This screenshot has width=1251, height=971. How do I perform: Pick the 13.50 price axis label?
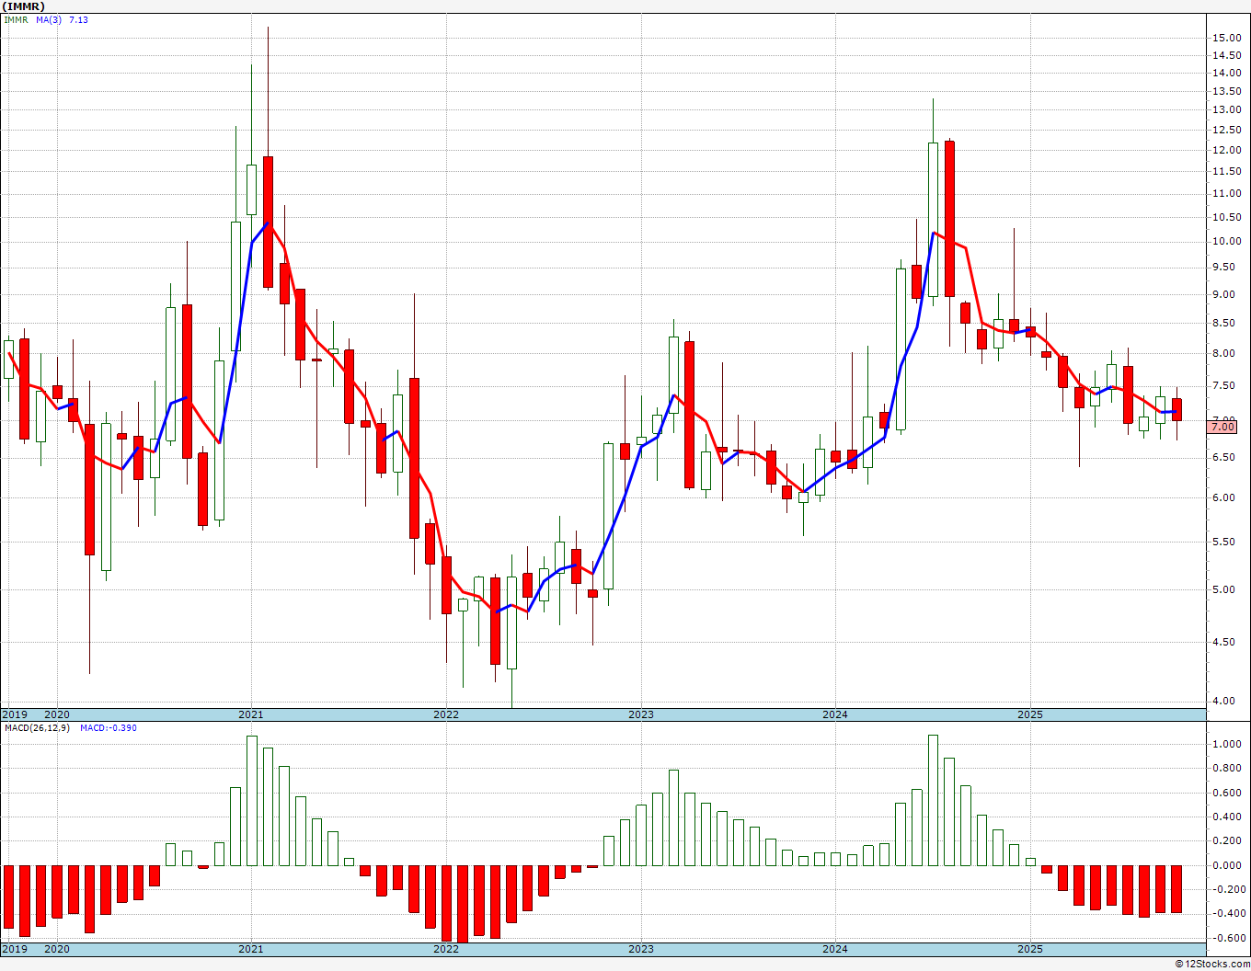tap(1226, 91)
